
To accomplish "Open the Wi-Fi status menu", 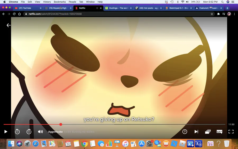I will coord(182,2).
